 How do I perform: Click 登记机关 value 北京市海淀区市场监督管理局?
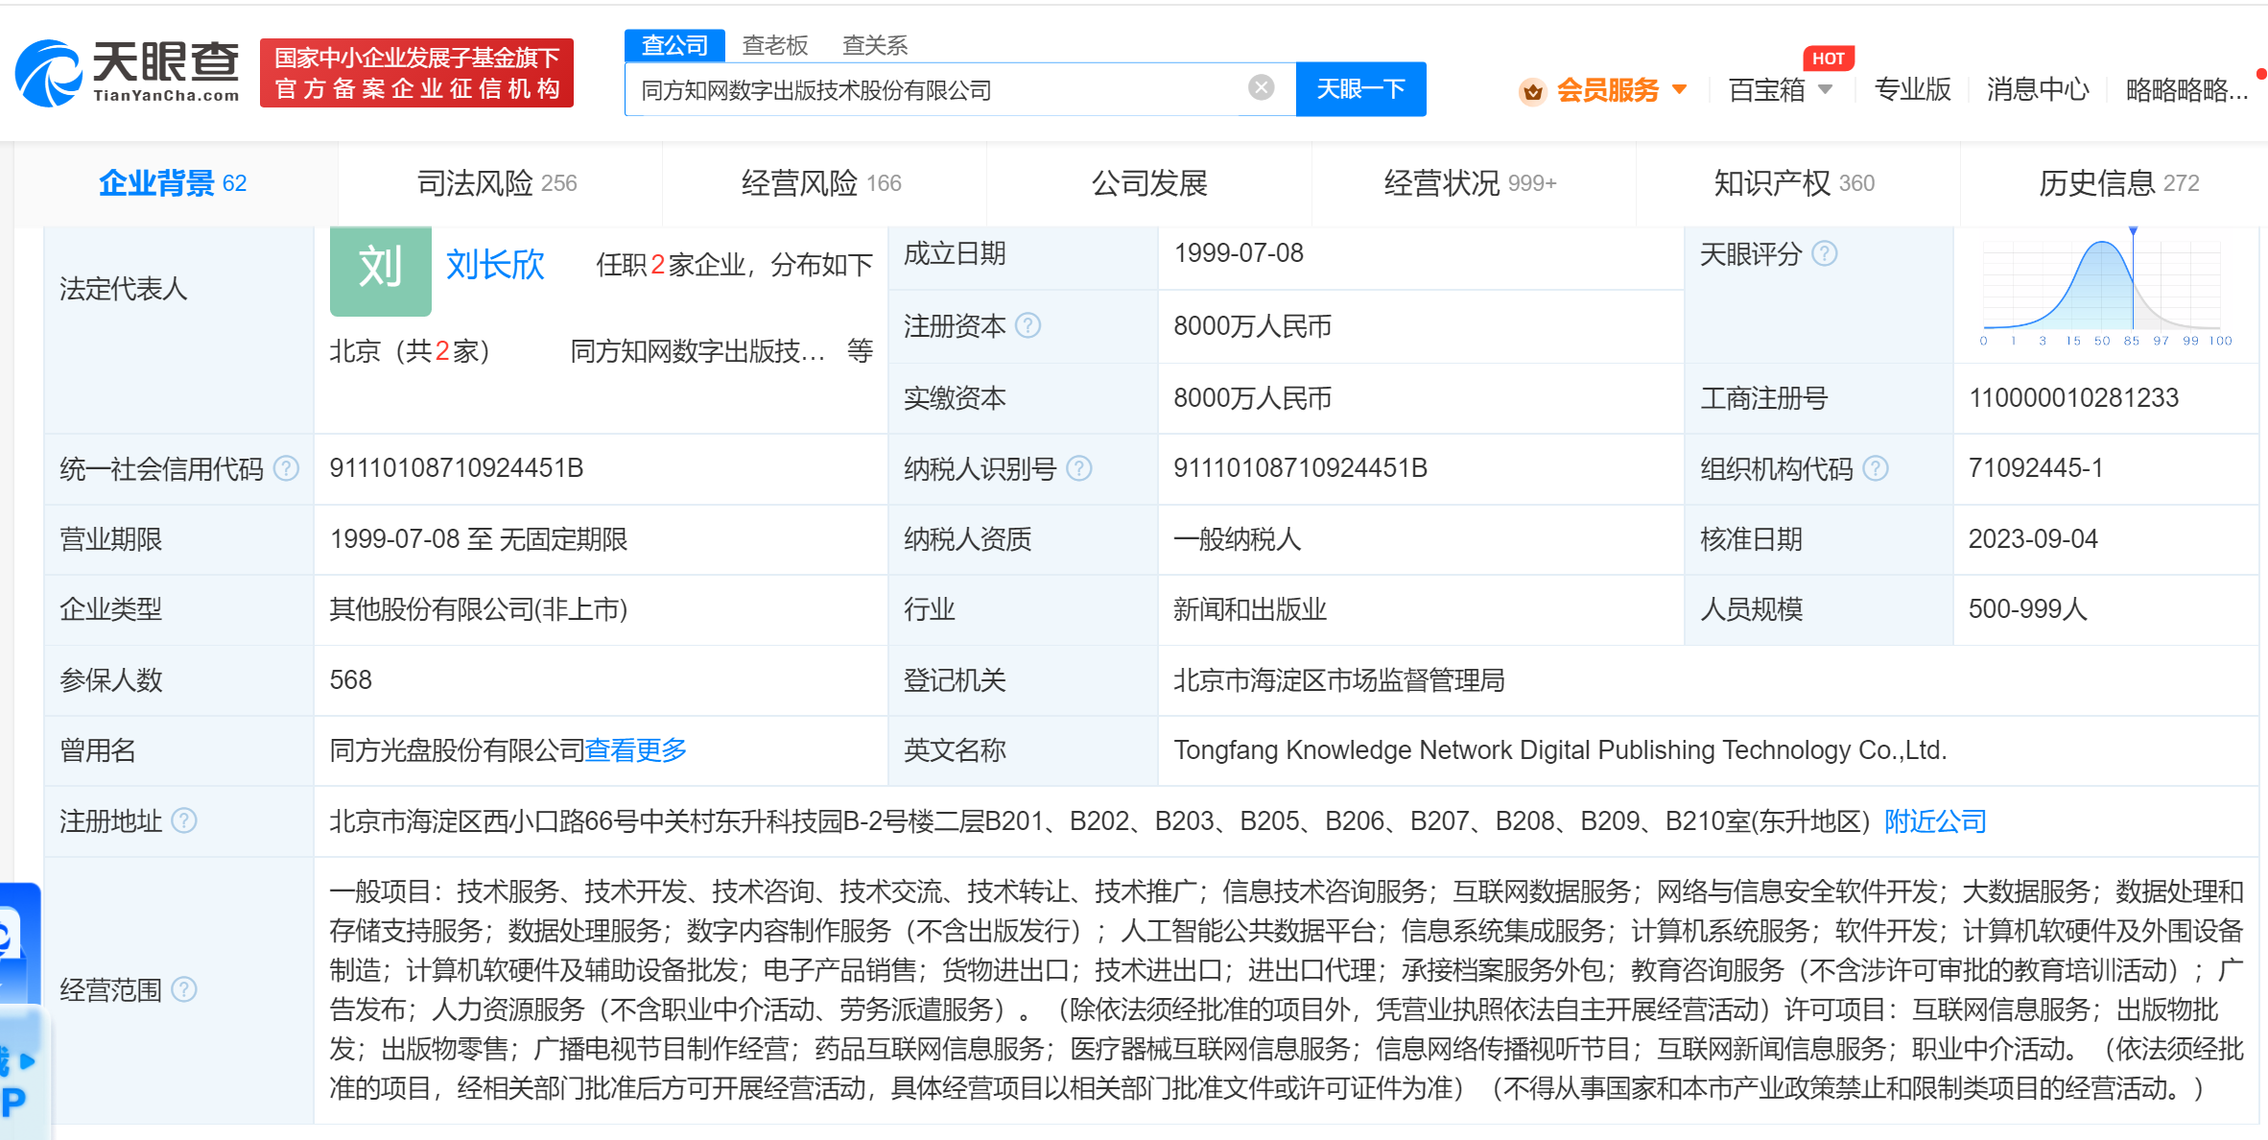[1339, 680]
